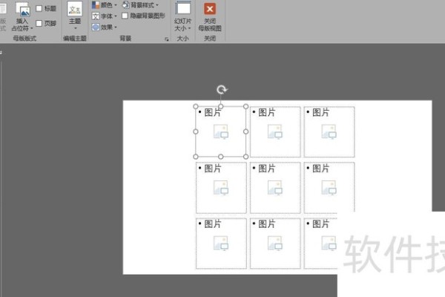This screenshot has width=445, height=297.
Task: Click 图片 text in top-middle placeholder
Action: (267, 113)
